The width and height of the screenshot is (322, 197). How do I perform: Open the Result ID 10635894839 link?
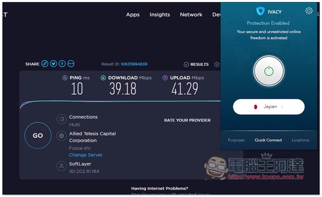(x=134, y=64)
